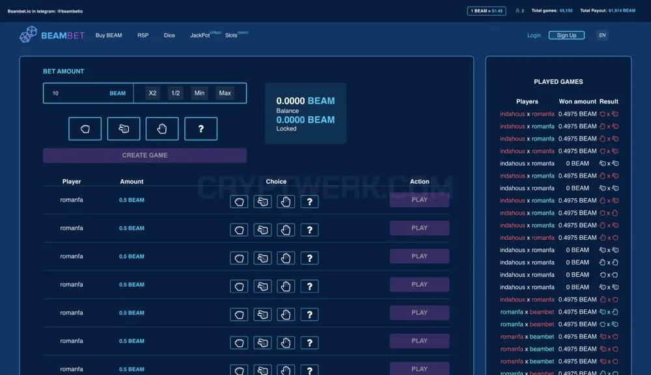
Task: Click first indahous x romanfa played game
Action: click(x=559, y=114)
